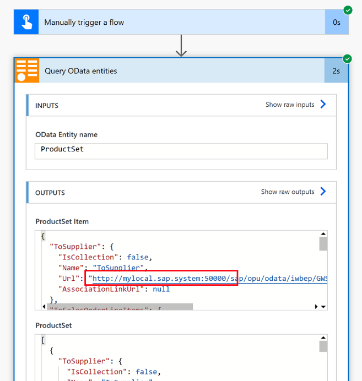The width and height of the screenshot is (362, 381).
Task: Expand the chevron beside Show raw inputs
Action: pos(323,105)
